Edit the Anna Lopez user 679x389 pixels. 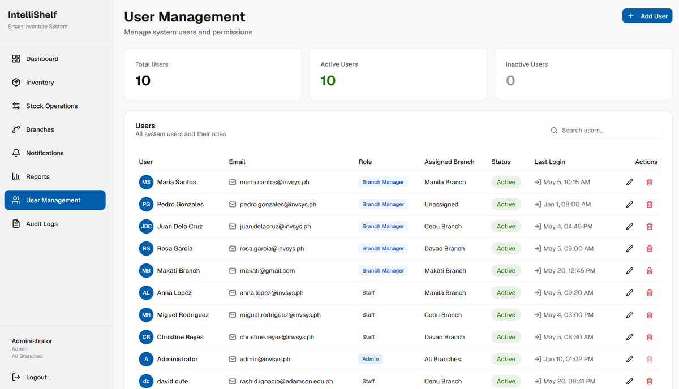pos(630,293)
